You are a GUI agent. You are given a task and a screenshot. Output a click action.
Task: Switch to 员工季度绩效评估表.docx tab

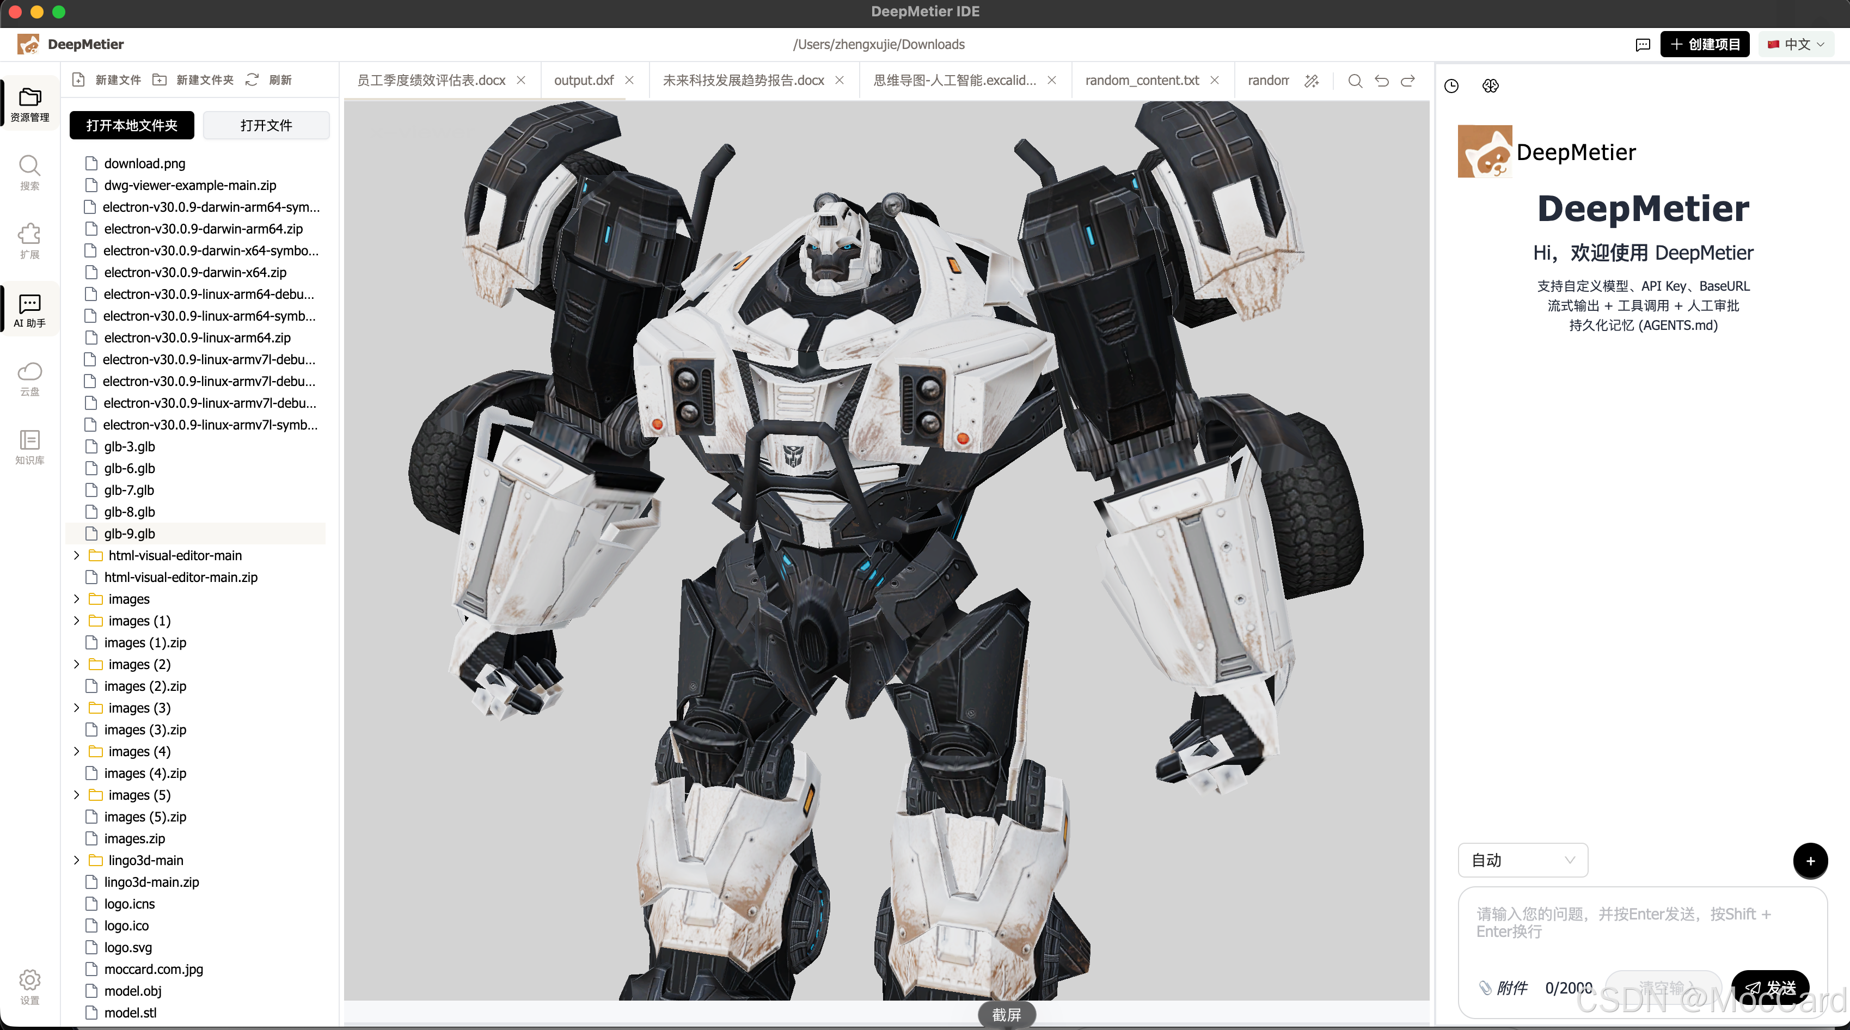click(432, 81)
